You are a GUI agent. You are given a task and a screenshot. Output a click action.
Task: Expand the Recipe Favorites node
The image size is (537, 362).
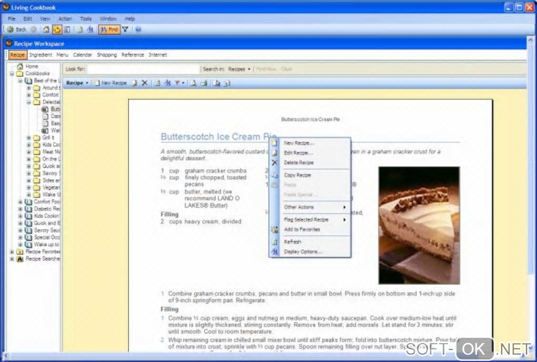coord(12,252)
